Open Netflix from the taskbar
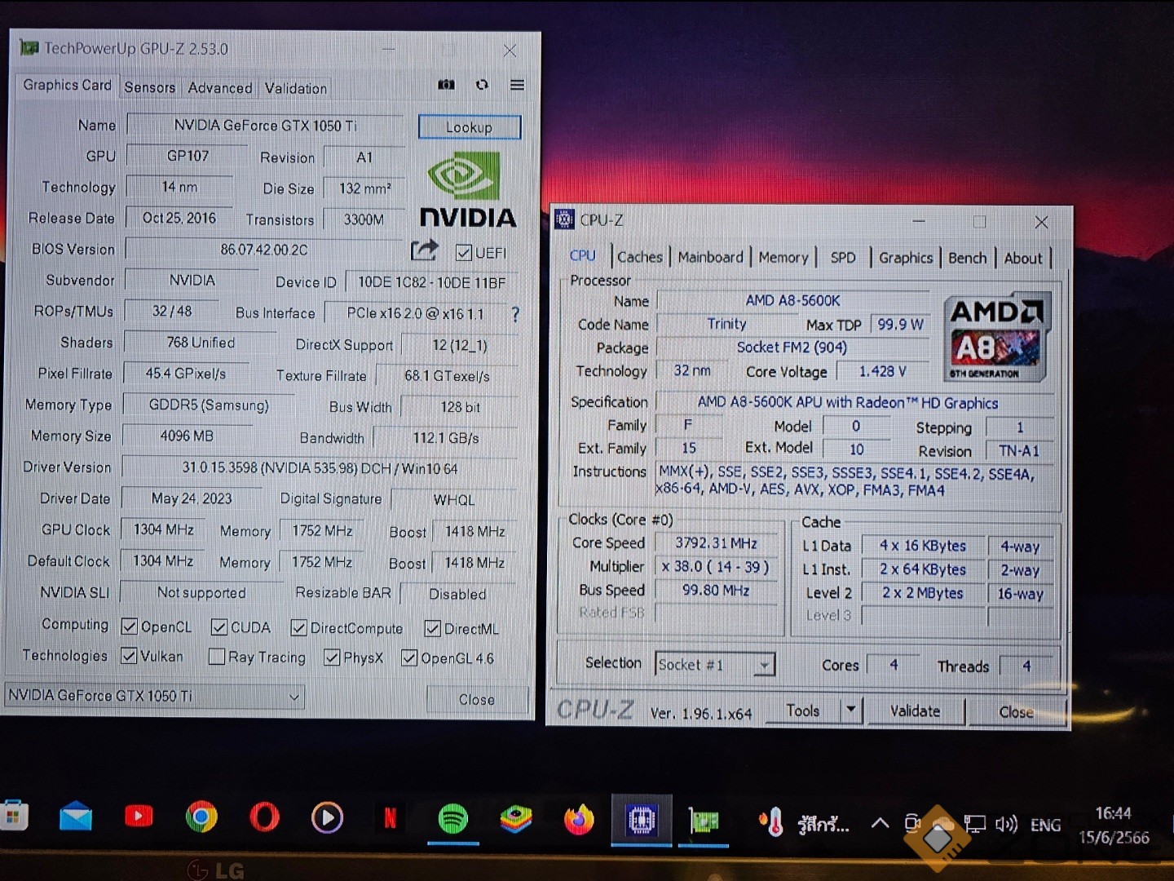Image resolution: width=1174 pixels, height=881 pixels. coord(390,817)
